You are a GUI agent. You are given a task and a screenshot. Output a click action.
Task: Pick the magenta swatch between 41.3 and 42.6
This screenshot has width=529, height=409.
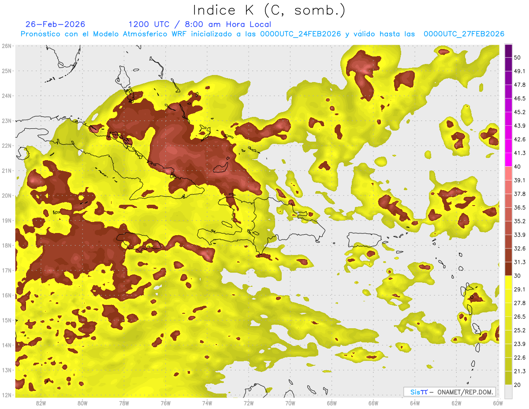coord(508,146)
